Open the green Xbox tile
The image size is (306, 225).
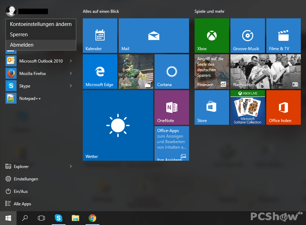[212, 36]
